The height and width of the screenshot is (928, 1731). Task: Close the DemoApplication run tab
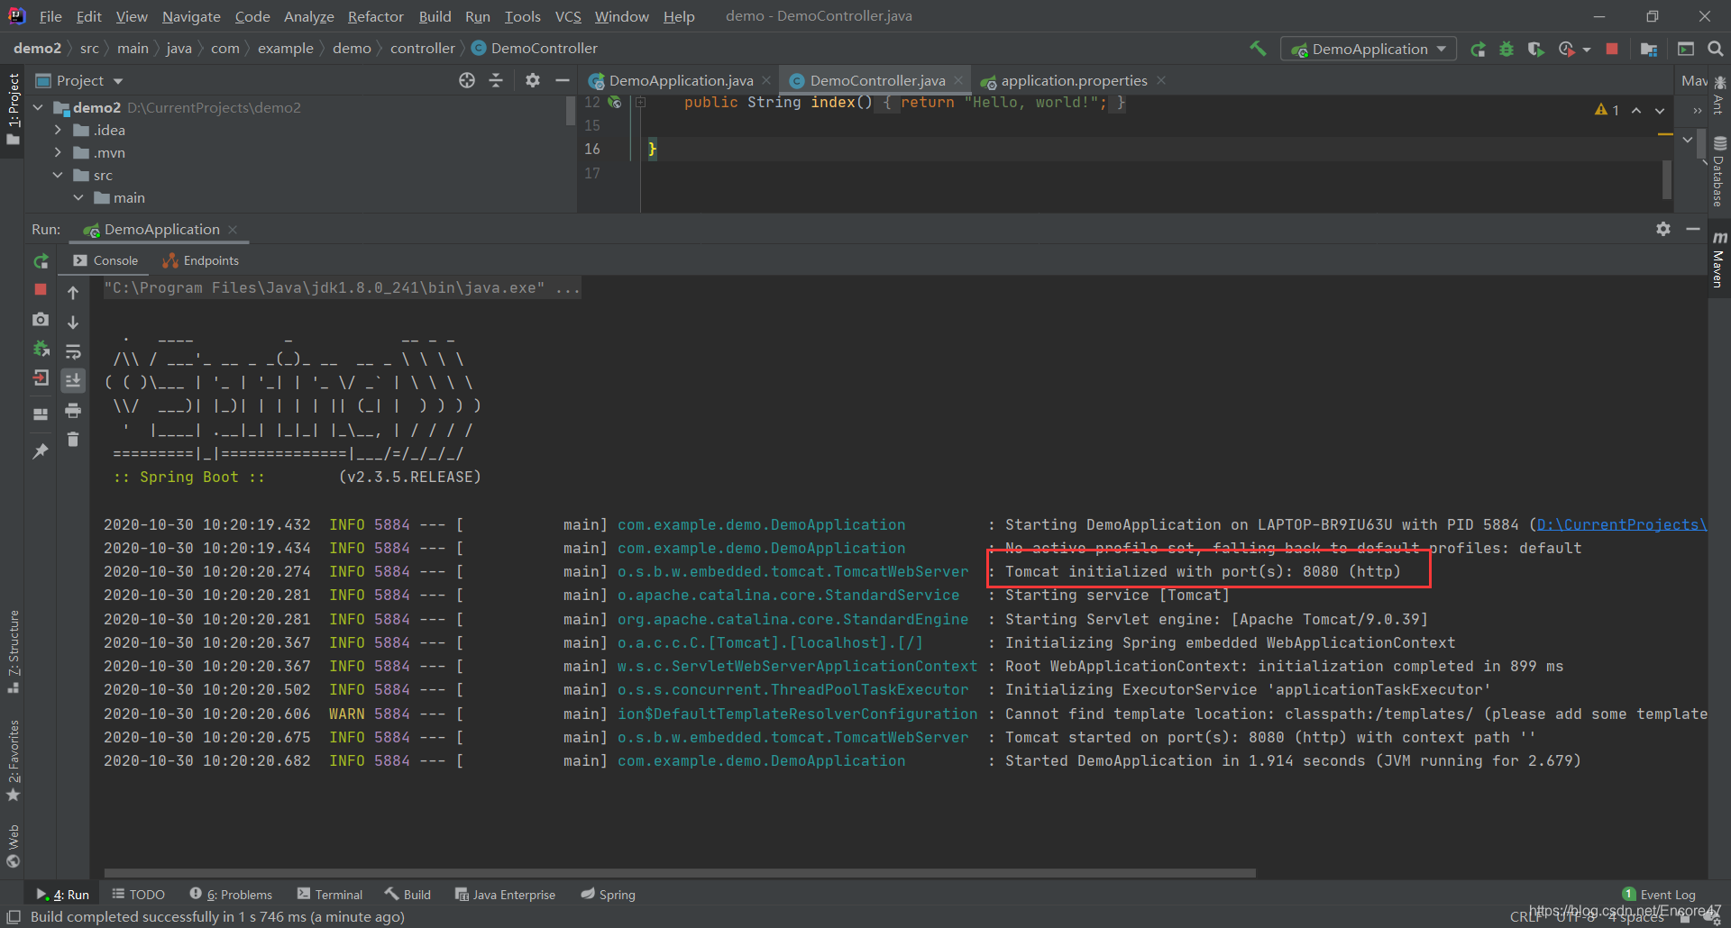pos(233,229)
